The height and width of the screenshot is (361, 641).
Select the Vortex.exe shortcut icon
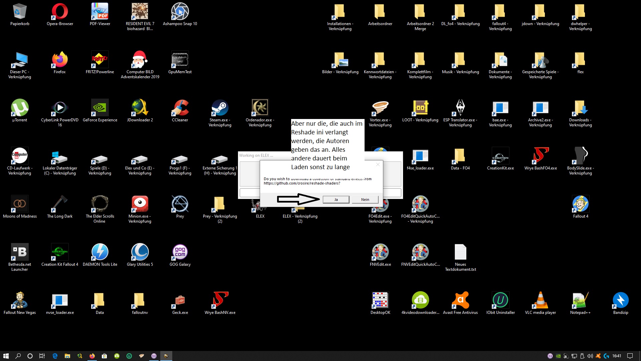(380, 108)
